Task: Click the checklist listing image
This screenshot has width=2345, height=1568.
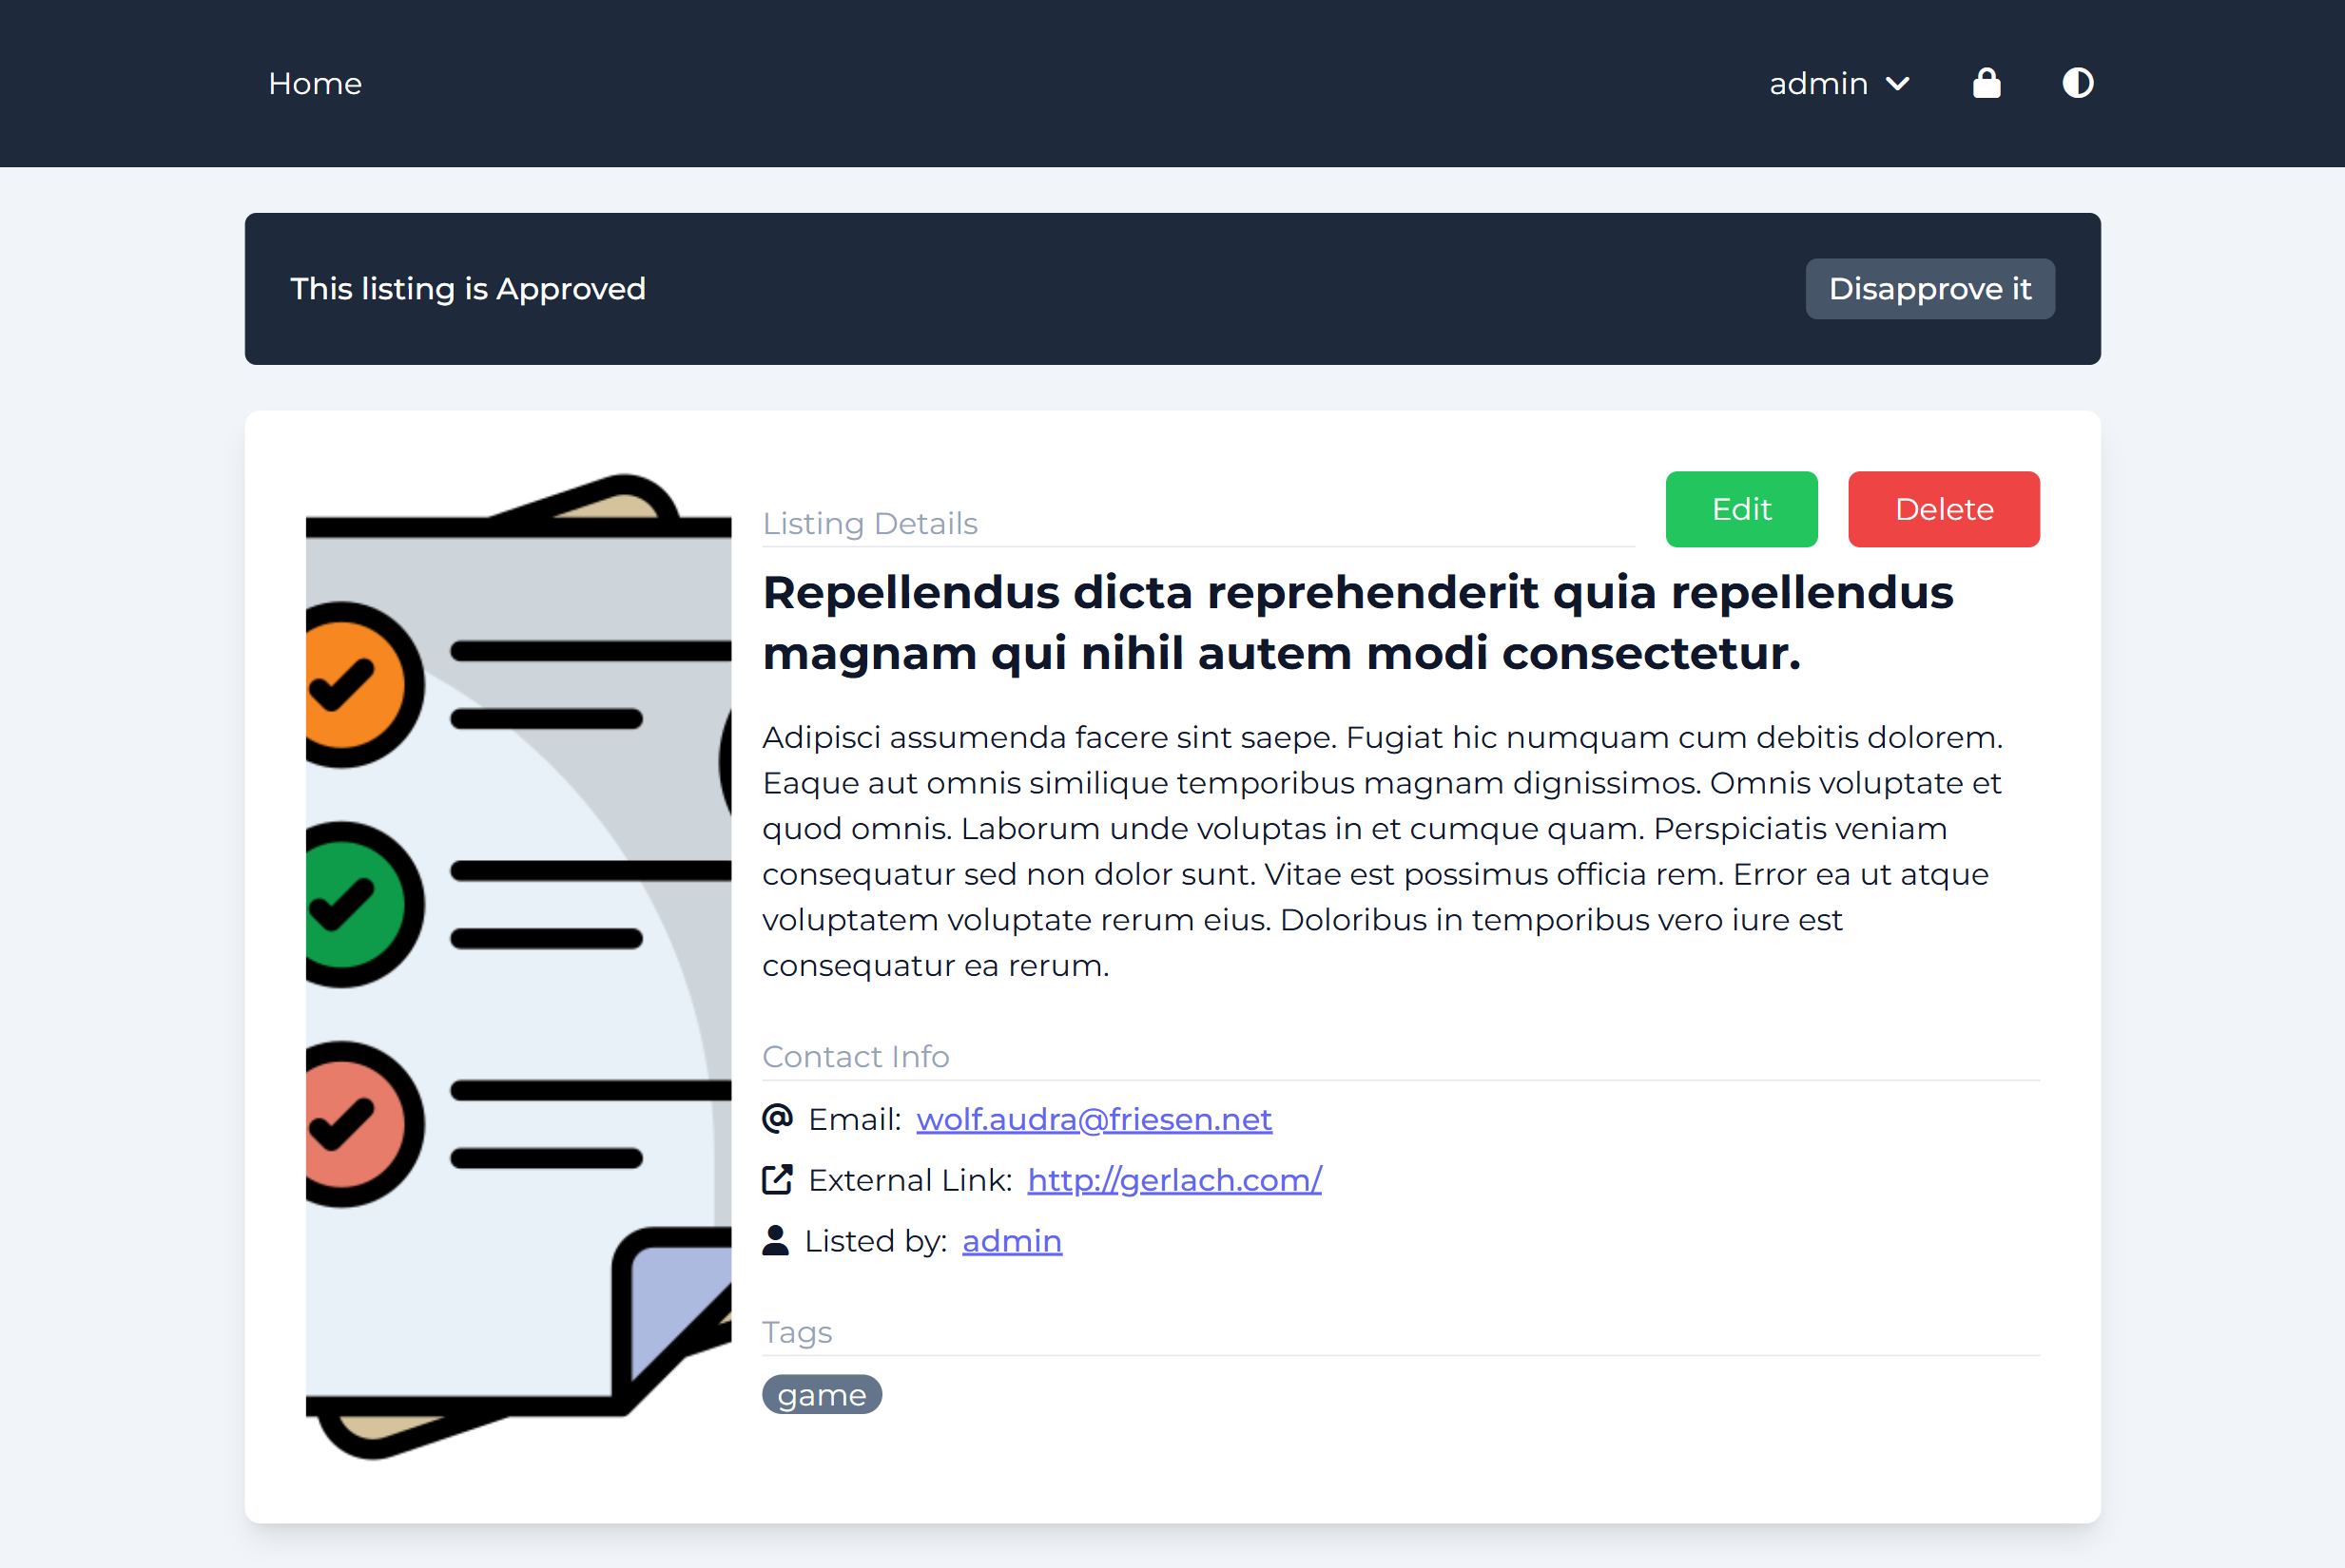Action: [x=518, y=965]
